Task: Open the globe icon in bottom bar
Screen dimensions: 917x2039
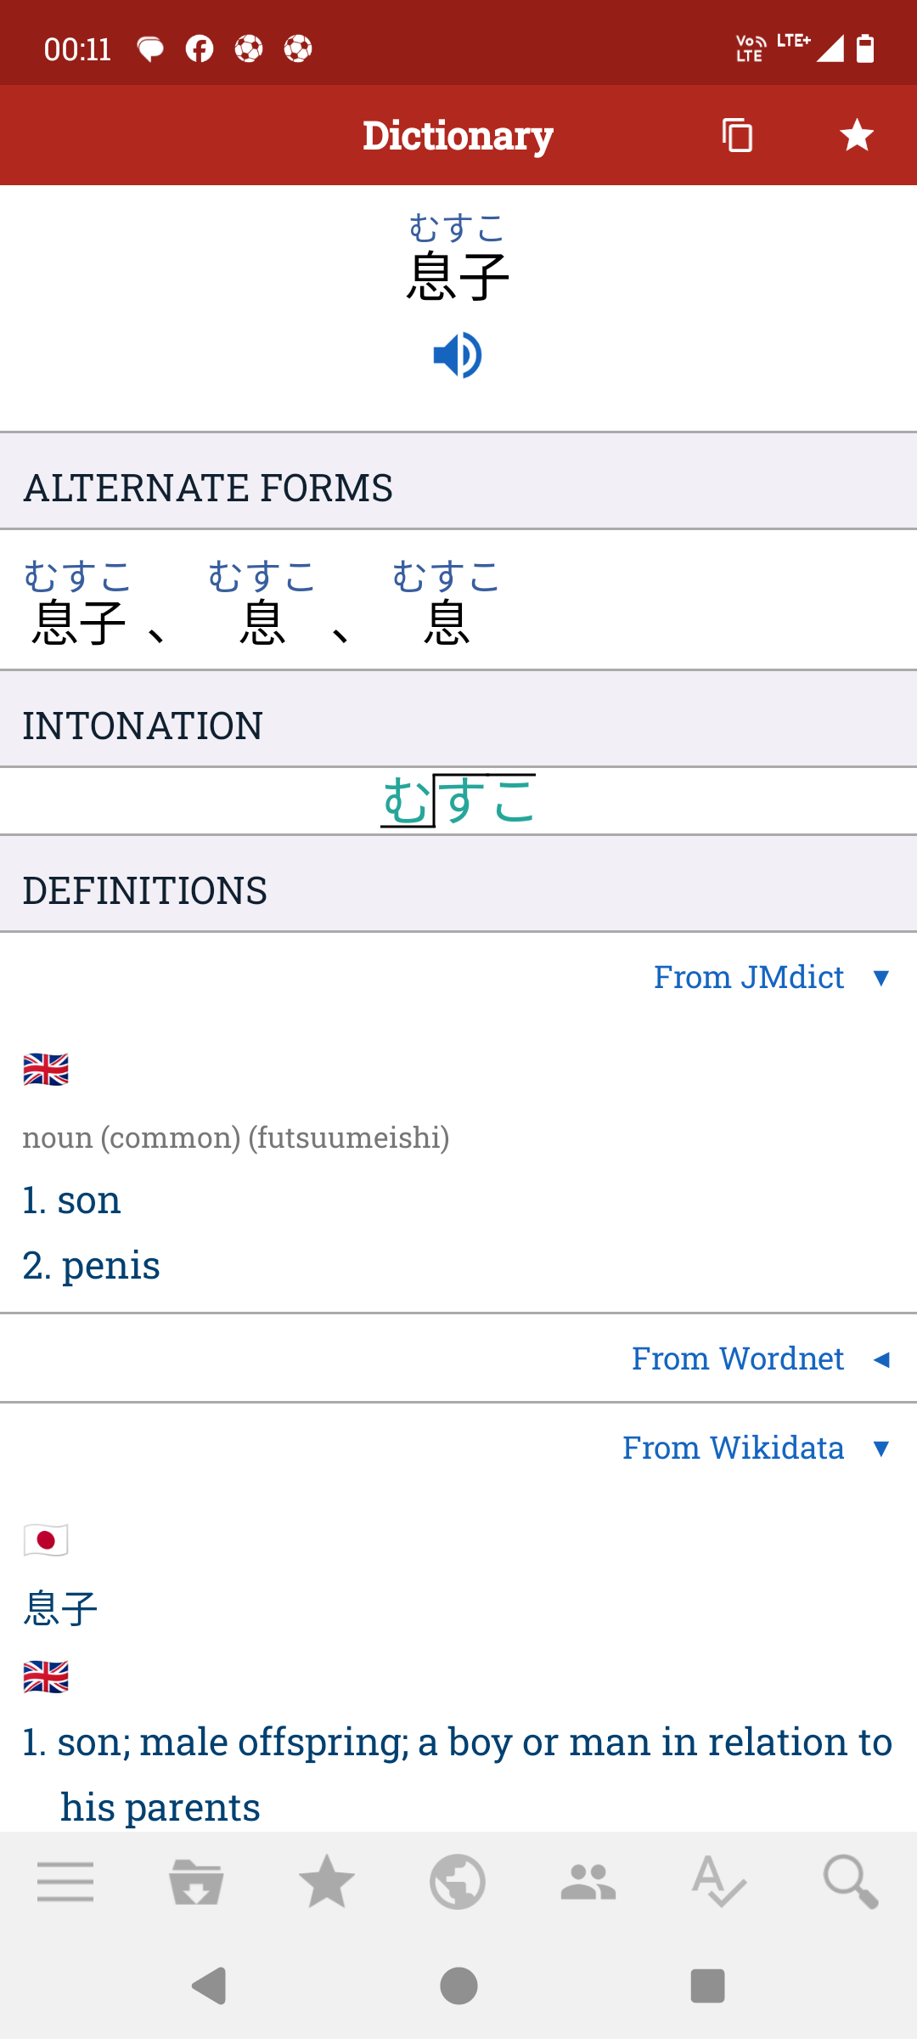Action: click(458, 1881)
